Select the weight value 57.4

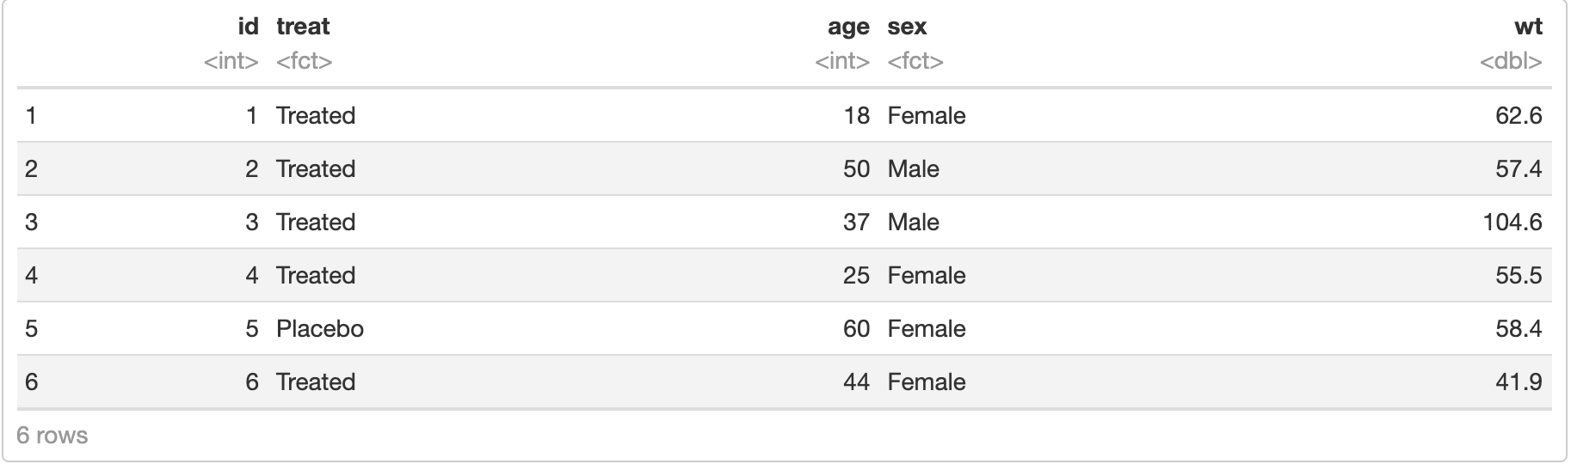pyautogui.click(x=1519, y=168)
